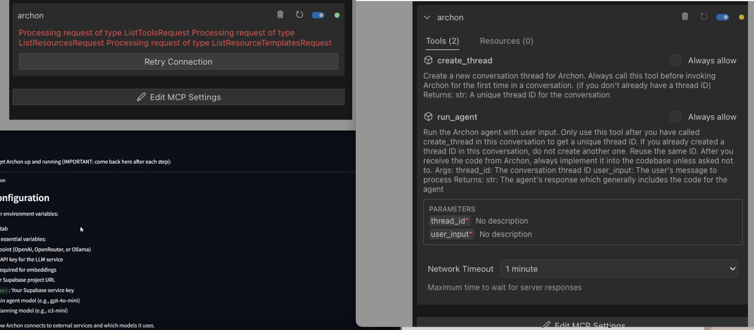
Task: Click 'Your Supabase service key' line
Action: pos(42,290)
